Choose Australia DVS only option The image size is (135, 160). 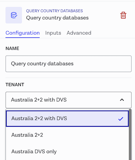67,151
